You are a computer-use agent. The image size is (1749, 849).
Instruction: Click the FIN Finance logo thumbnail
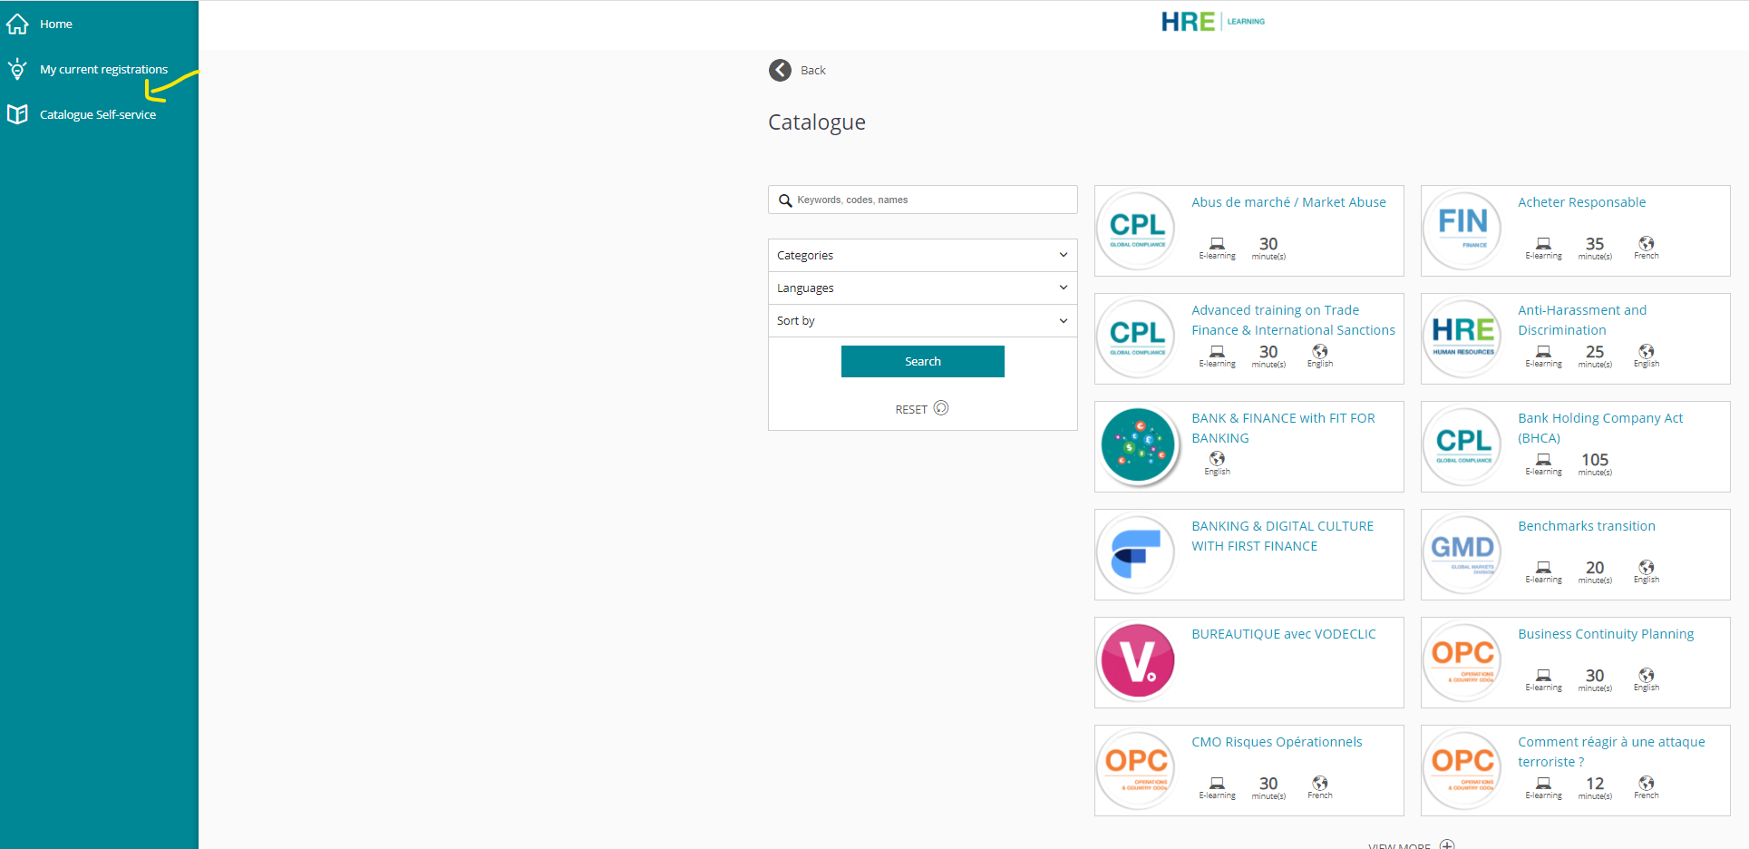[x=1463, y=230]
